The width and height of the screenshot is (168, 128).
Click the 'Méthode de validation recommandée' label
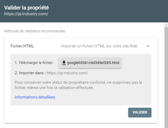pyautogui.click(x=34, y=31)
